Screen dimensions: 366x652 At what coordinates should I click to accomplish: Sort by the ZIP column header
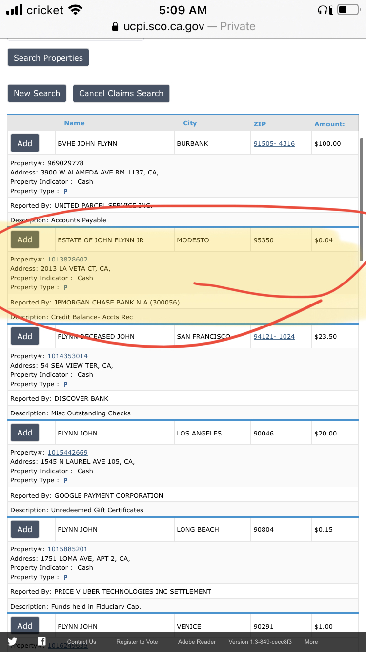tap(260, 124)
